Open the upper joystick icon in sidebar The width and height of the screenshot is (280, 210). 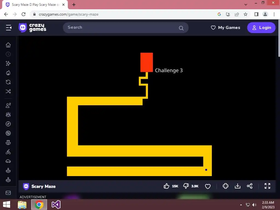click(8, 171)
